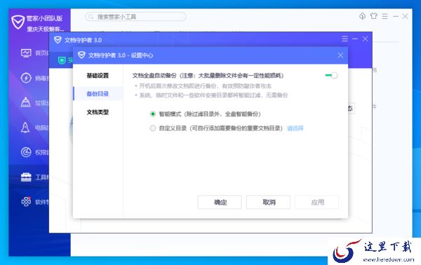The height and width of the screenshot is (265, 421).
Task: Click the search field 搜索管家小工具
Action: (136, 17)
